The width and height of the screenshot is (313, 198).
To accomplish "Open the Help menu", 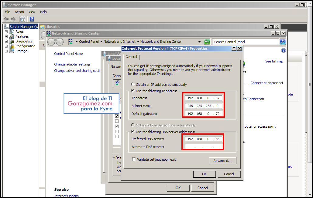I will point(43,12).
